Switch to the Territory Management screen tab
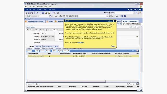This screenshot has width=167, height=94. (130, 21)
